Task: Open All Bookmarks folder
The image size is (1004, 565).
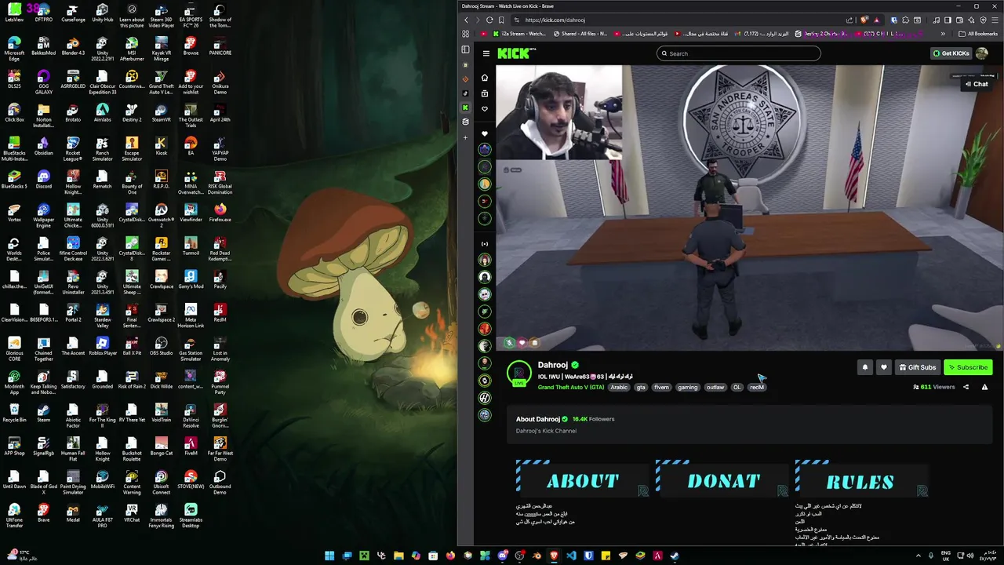Action: click(978, 34)
